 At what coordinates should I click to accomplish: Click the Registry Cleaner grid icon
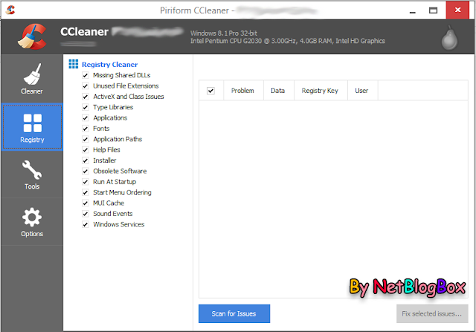[73, 64]
